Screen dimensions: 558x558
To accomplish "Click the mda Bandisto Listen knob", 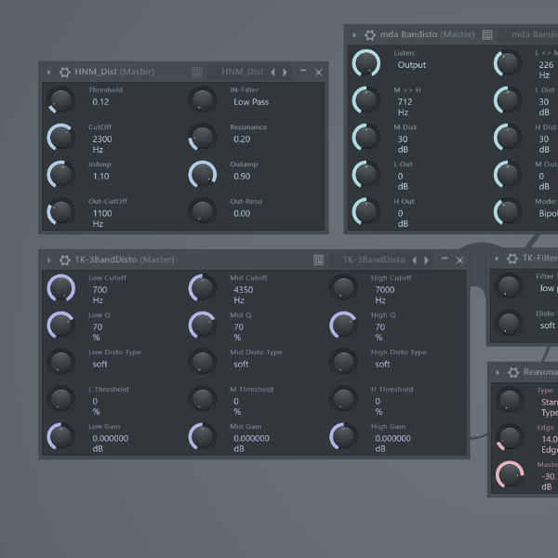I will point(366,63).
